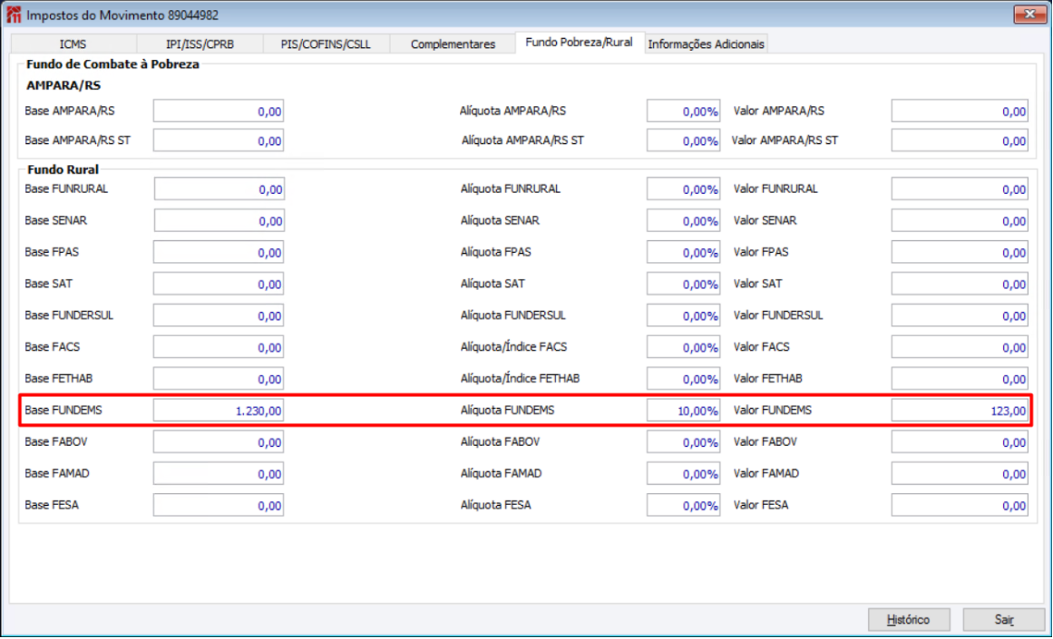
Task: Focus the Valor FETHAB field
Action: tap(960, 379)
